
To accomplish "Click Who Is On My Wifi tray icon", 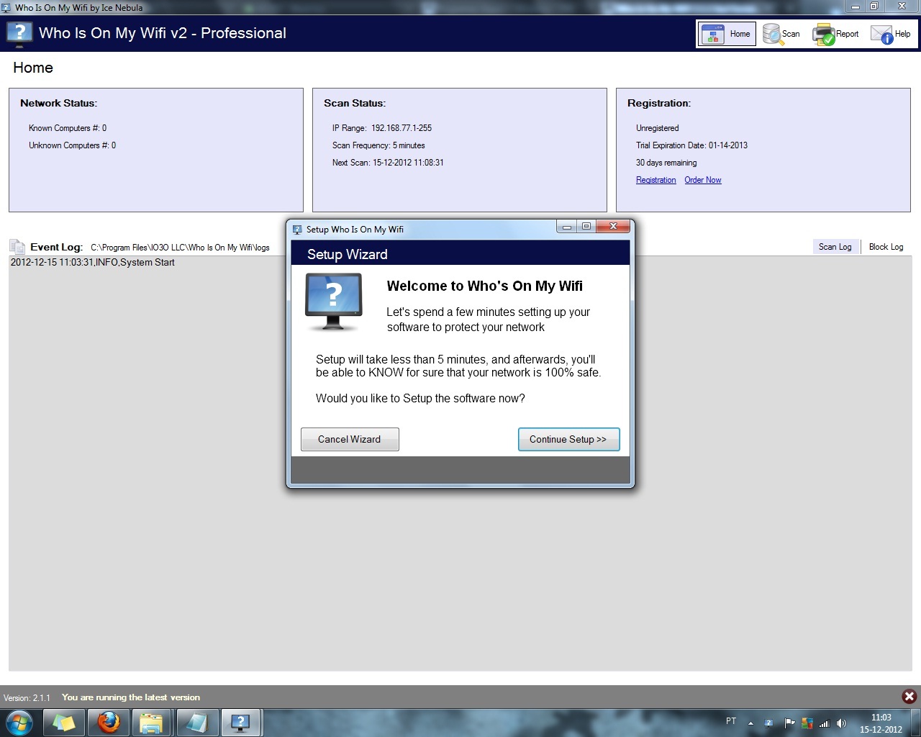I will pyautogui.click(x=768, y=723).
